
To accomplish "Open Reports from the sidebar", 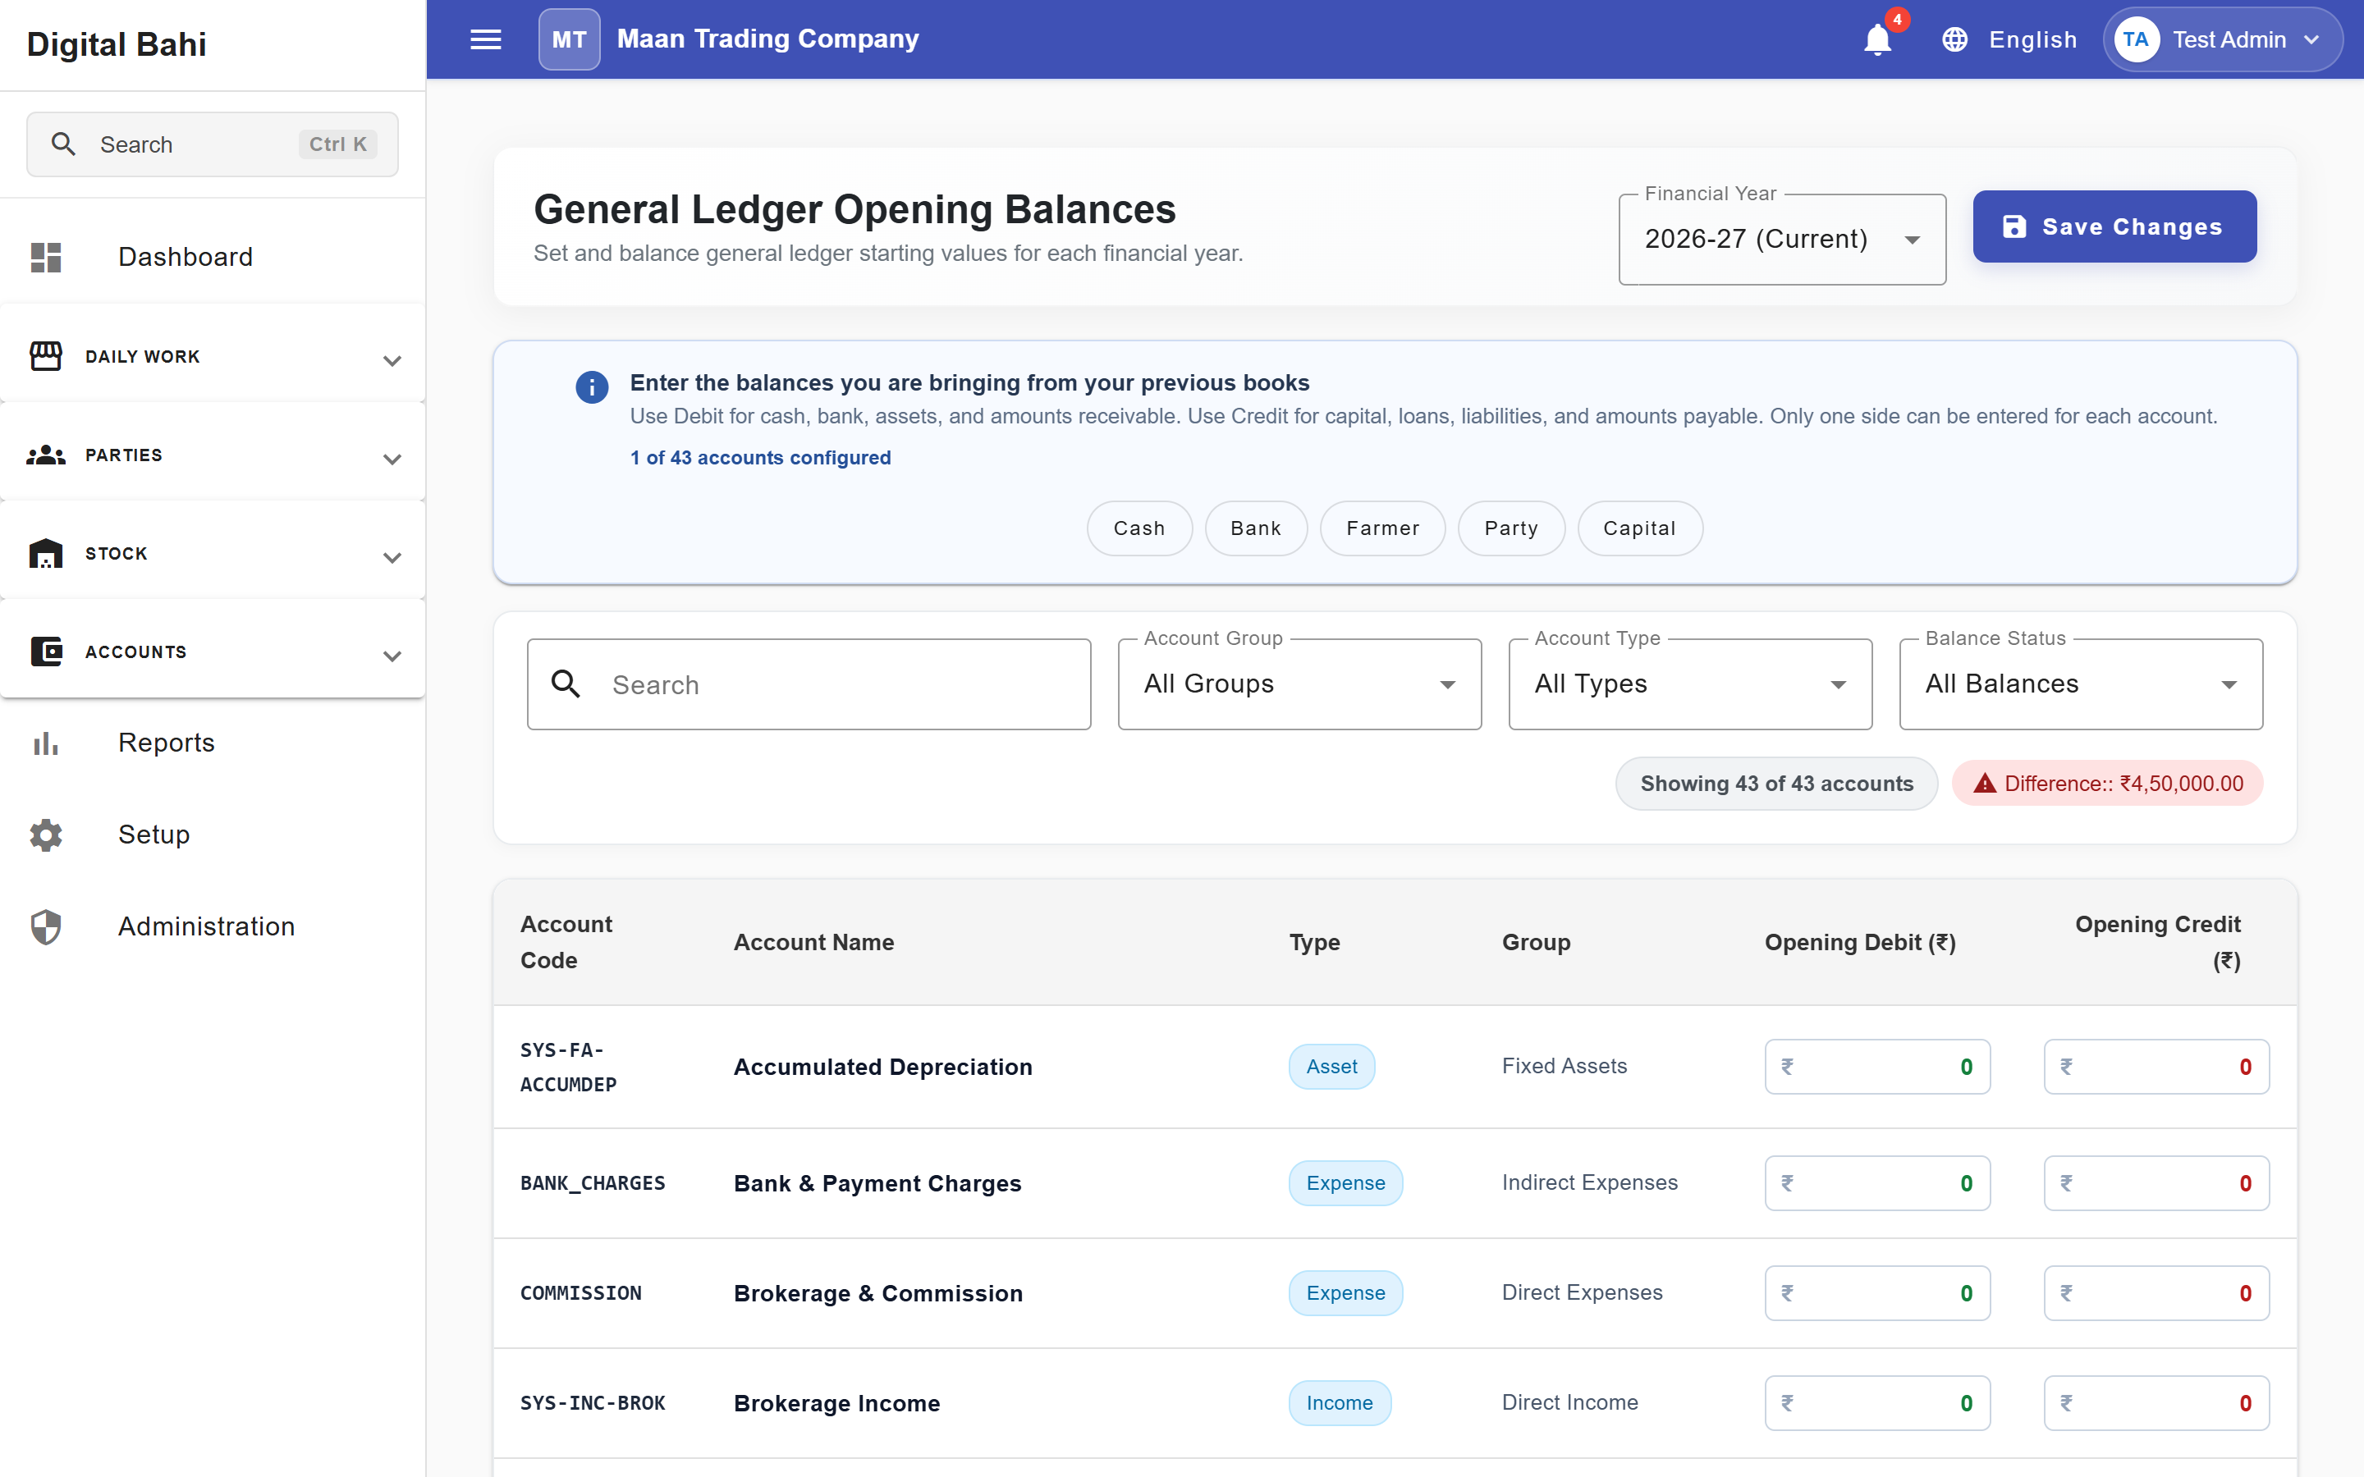I will point(212,743).
